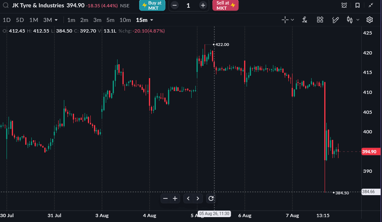Click the JK Tyre & Industries title

(x=38, y=5)
